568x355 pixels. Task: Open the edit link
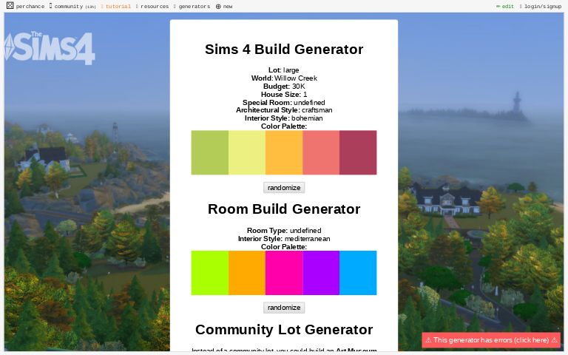505,7
